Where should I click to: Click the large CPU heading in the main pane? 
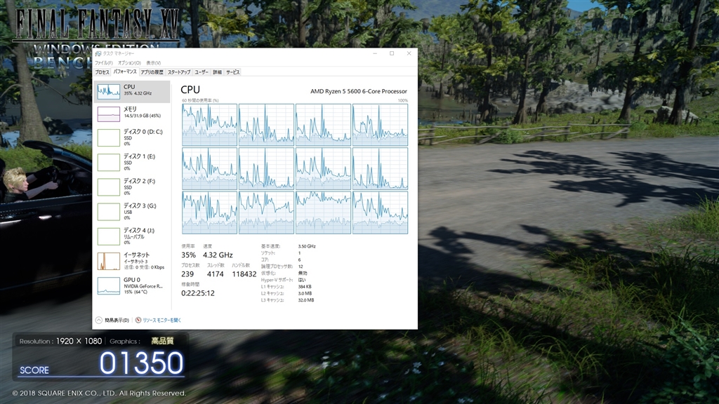tap(190, 90)
